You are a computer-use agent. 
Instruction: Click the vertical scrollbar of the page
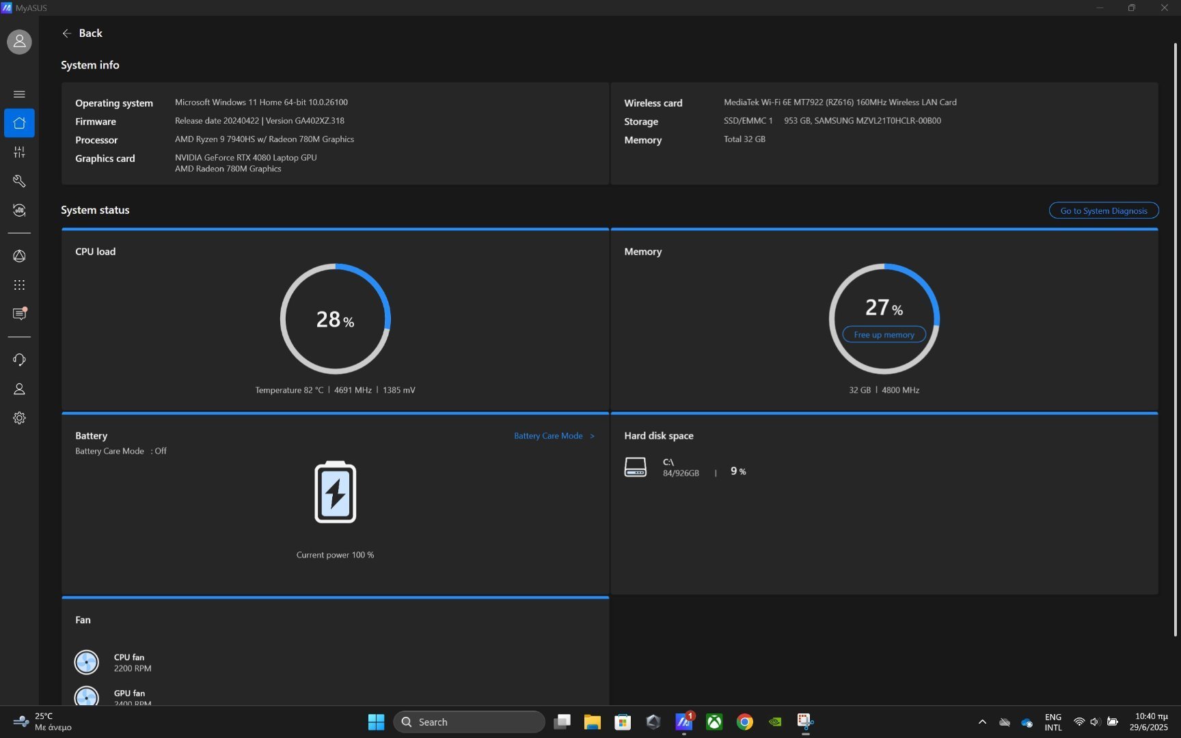(1176, 340)
